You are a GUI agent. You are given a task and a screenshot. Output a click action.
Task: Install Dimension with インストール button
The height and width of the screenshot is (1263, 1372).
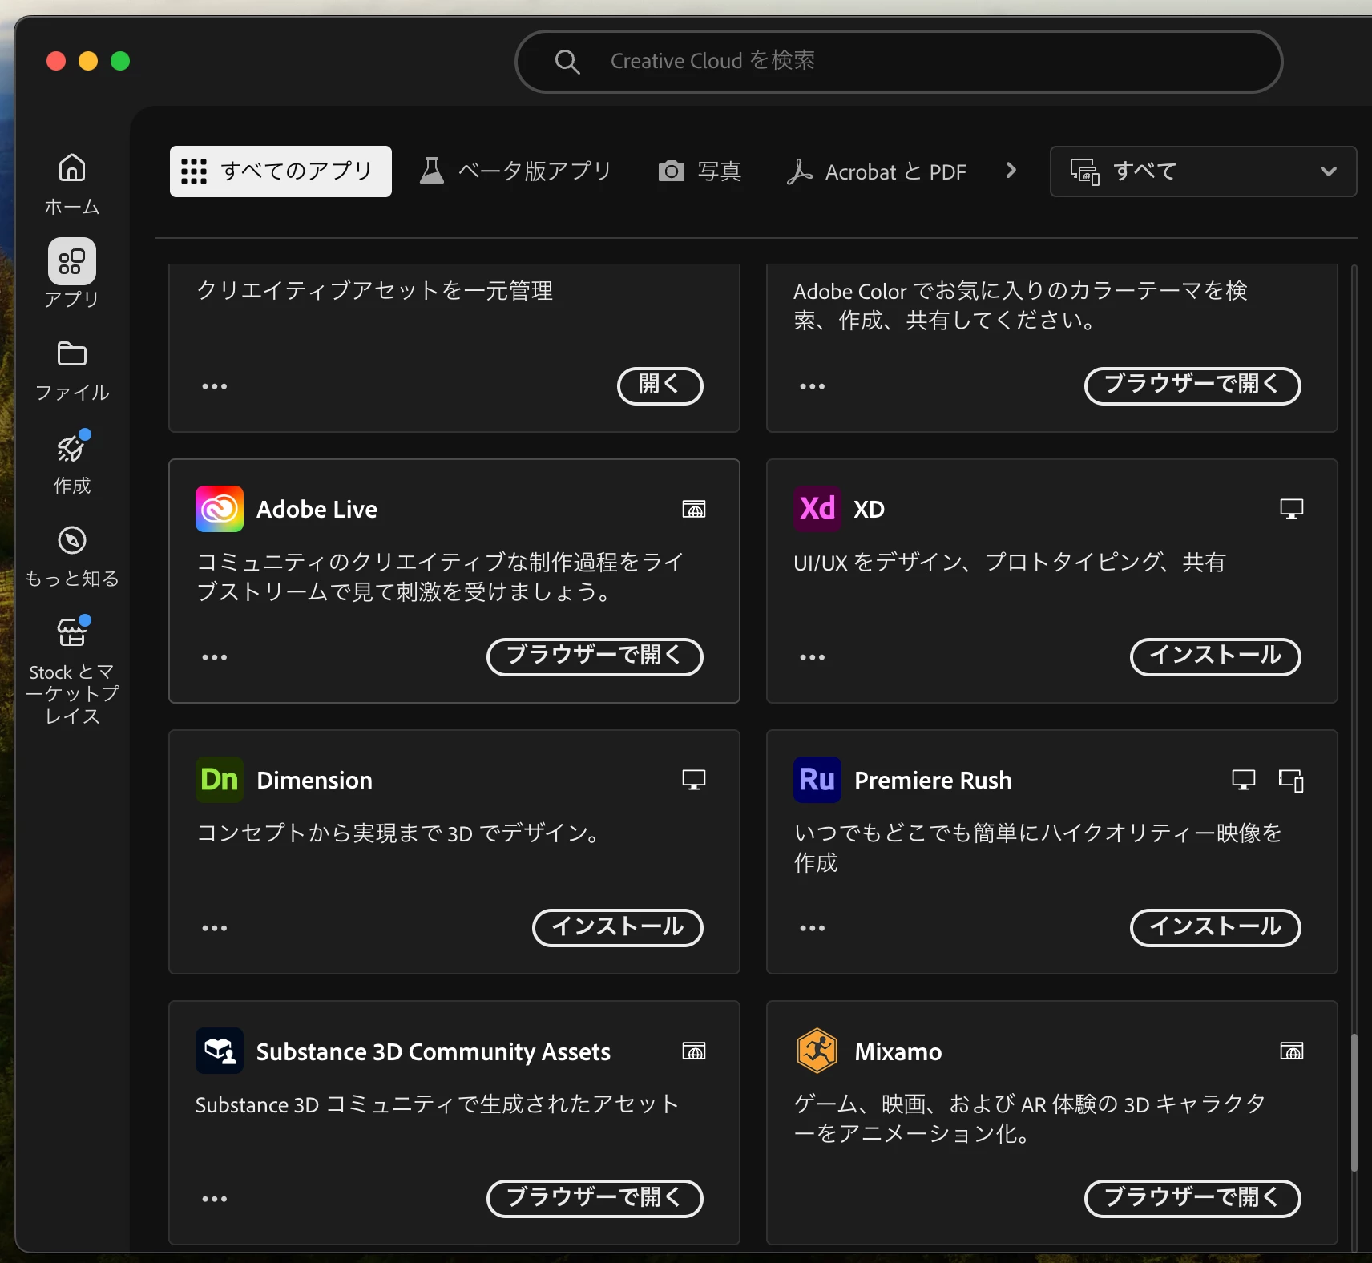[618, 928]
